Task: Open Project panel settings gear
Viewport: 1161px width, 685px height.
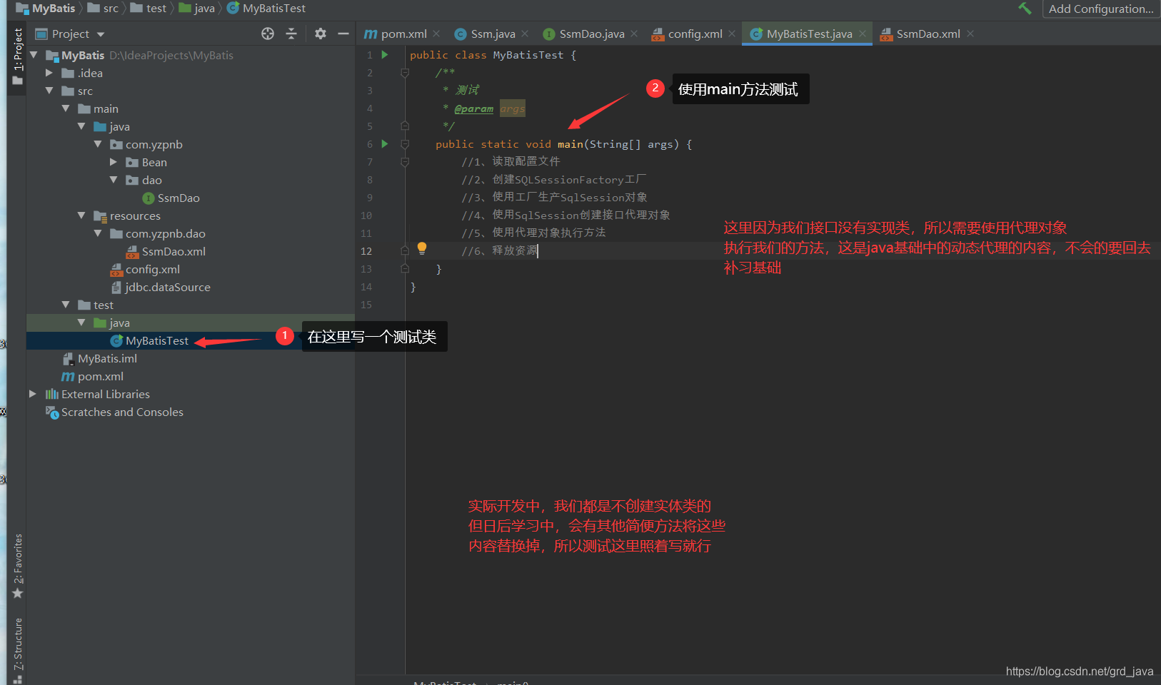Action: 321,34
